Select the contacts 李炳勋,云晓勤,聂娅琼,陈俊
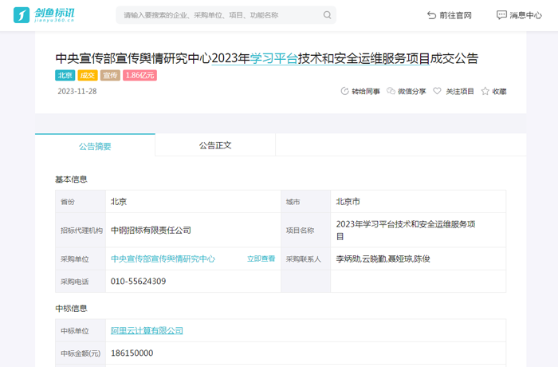558x367 pixels. [x=383, y=258]
